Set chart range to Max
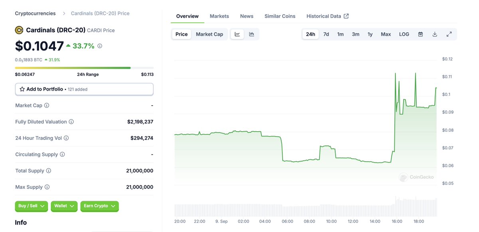This screenshot has height=232, width=479. coord(386,34)
